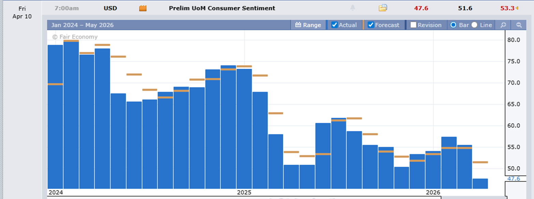Click the last blue bar in chart

(480, 184)
